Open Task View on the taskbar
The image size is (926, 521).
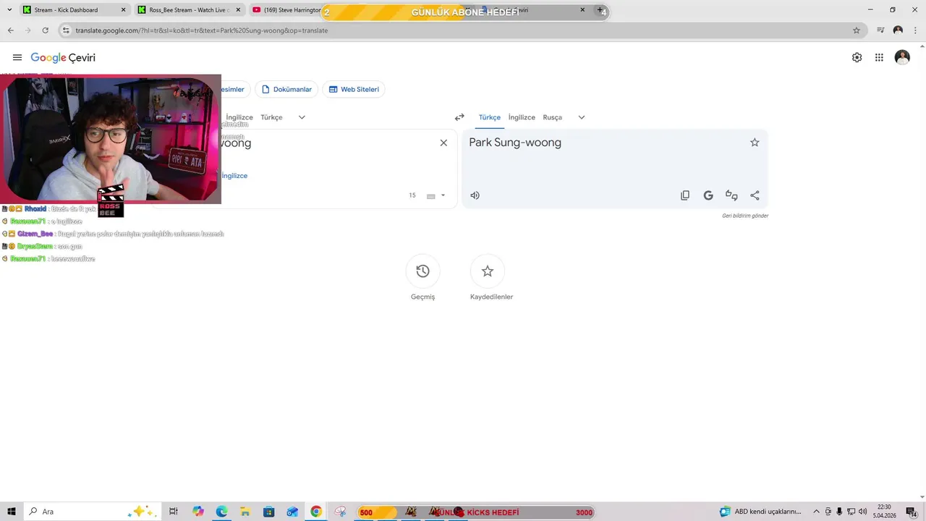(174, 512)
